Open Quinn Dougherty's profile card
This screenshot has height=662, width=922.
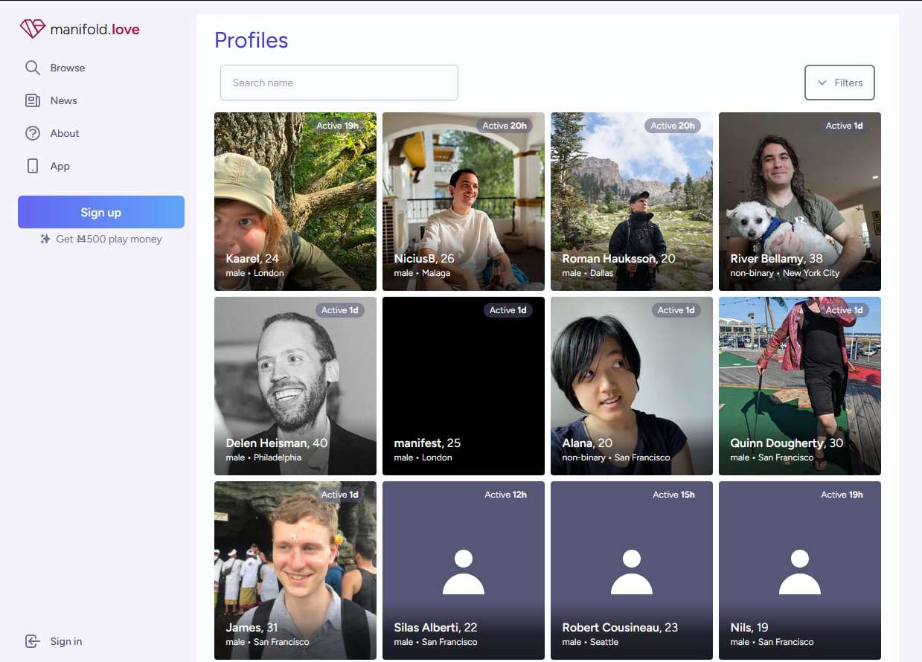[x=800, y=386]
